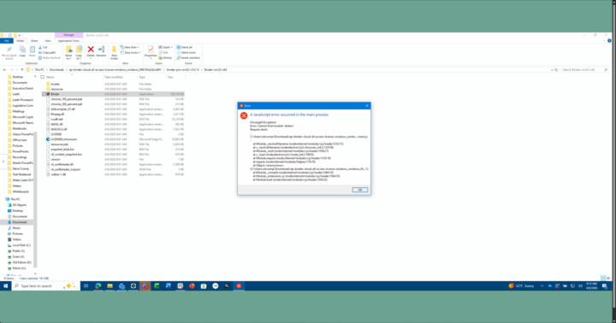Switch to the Home ribbon tab
616x323 pixels.
tap(21, 41)
